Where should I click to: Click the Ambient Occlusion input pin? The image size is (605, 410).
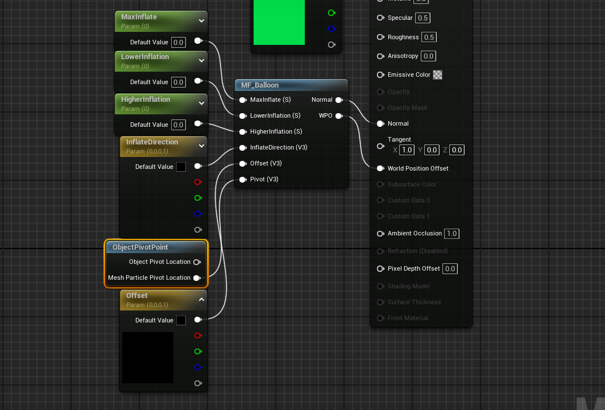tap(380, 234)
